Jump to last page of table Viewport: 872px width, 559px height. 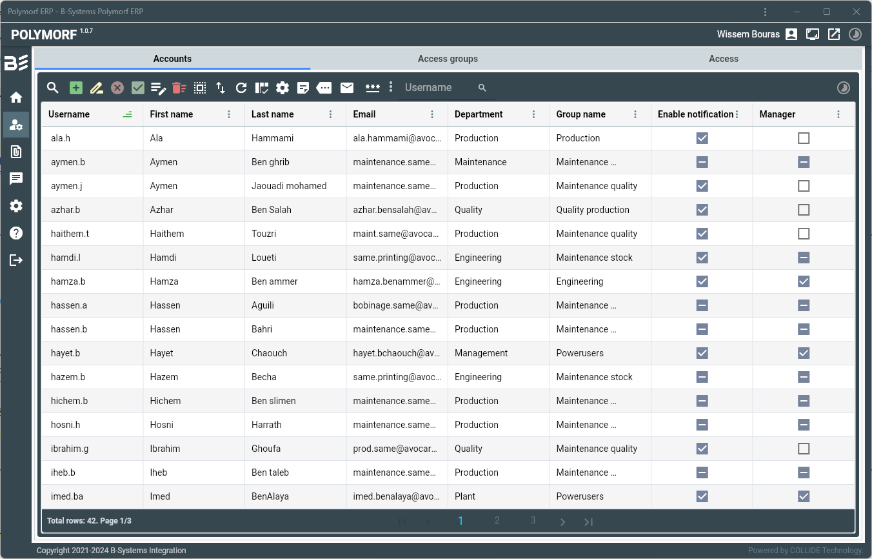click(588, 522)
